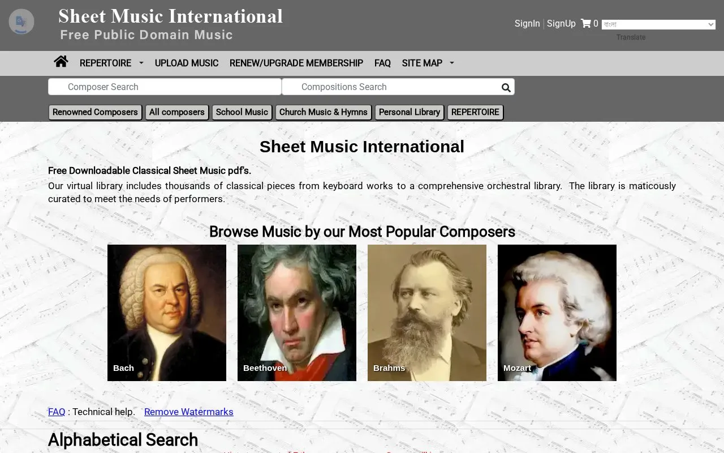Open the FAQ navbar item
This screenshot has height=453, width=724.
click(382, 63)
